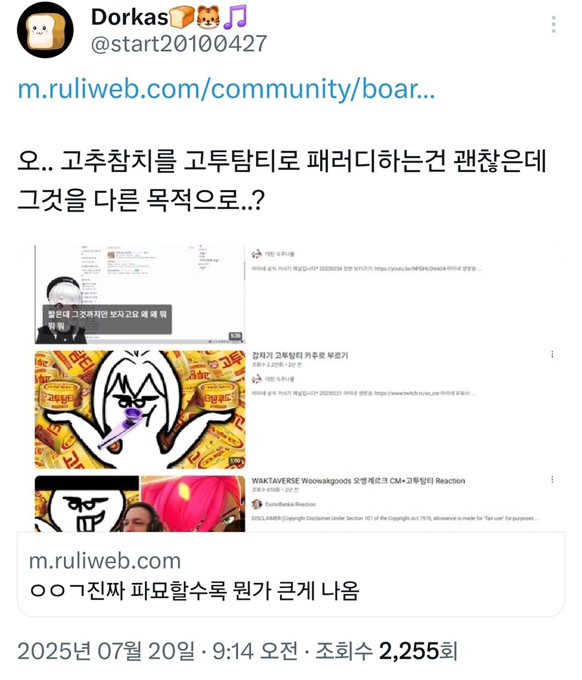Image resolution: width=582 pixels, height=680 pixels.
Task: Click the channel avatar icon beside the kazoo video
Action: click(x=257, y=378)
